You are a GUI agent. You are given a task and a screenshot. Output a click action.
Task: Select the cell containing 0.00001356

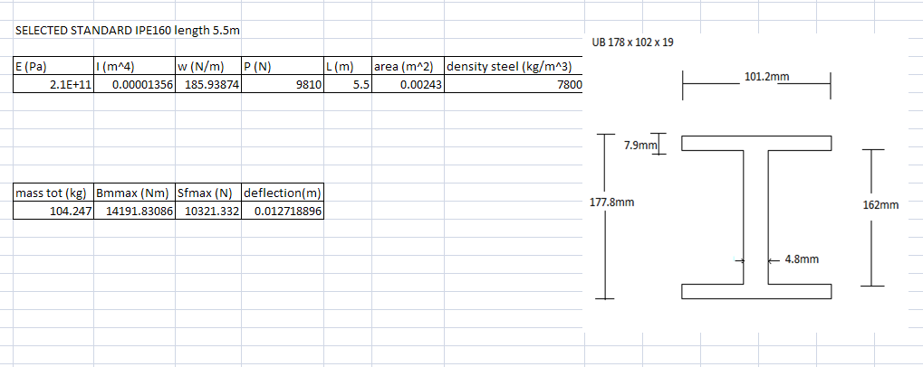click(134, 85)
